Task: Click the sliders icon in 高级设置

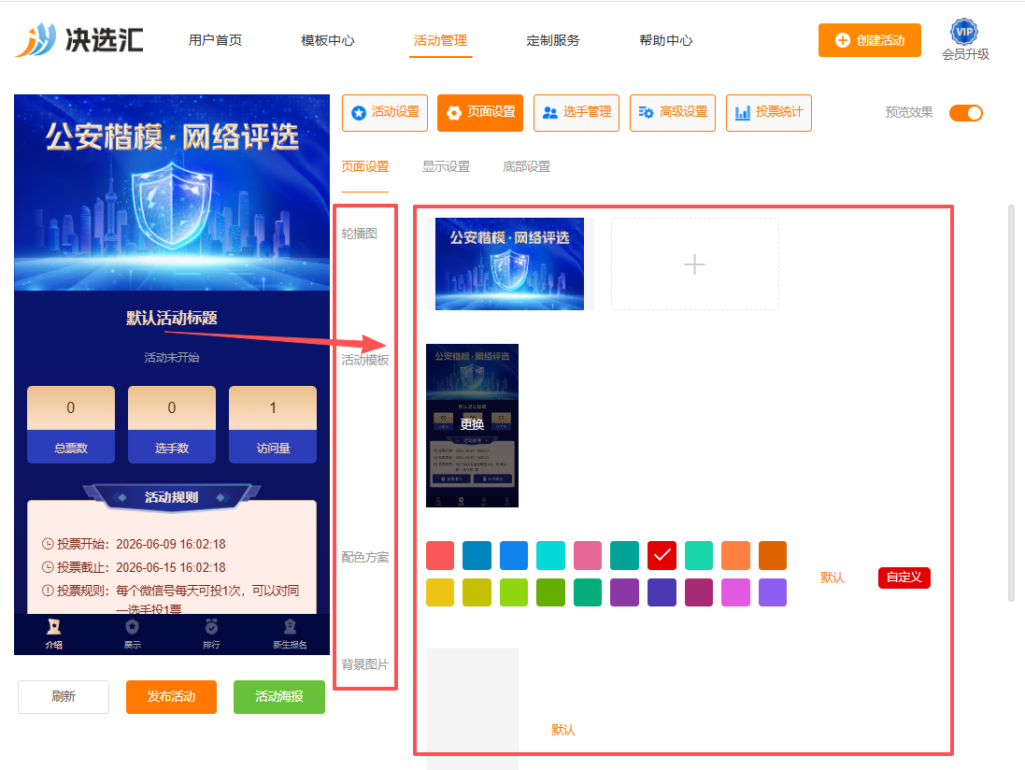Action: point(646,112)
